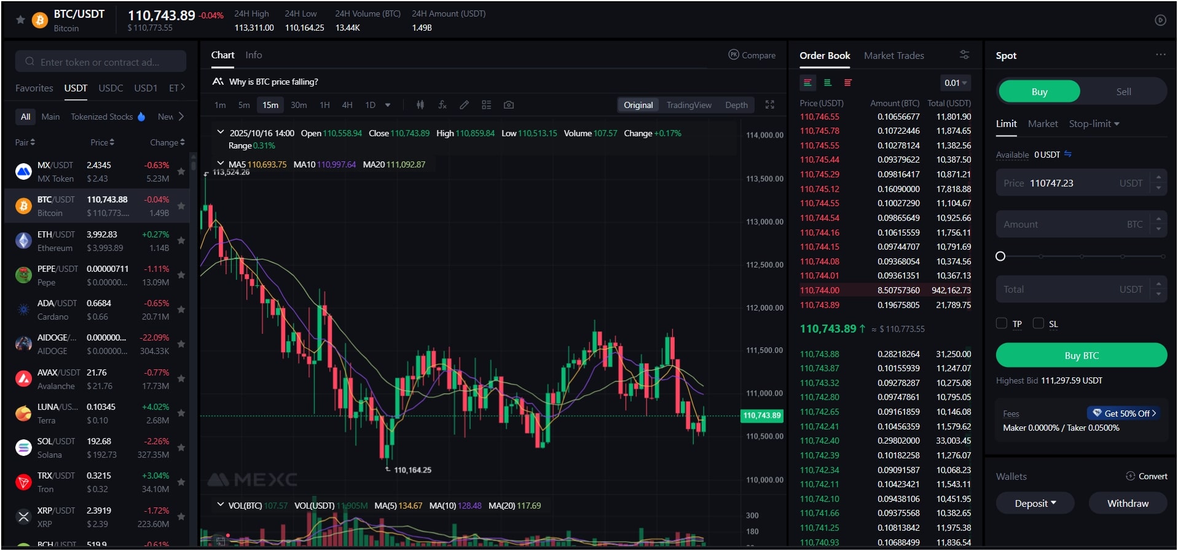Click the amount percentage slider handle
Image resolution: width=1178 pixels, height=551 pixels.
[1000, 256]
